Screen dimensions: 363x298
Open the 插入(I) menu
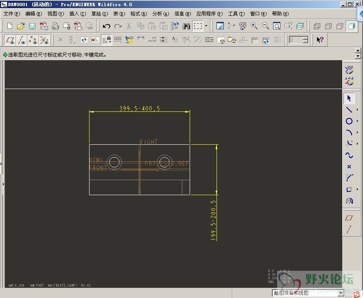[x=78, y=14]
